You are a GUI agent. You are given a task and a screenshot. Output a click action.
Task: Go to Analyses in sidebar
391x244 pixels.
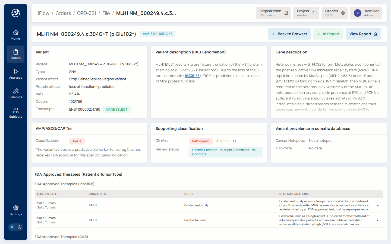coord(16,74)
